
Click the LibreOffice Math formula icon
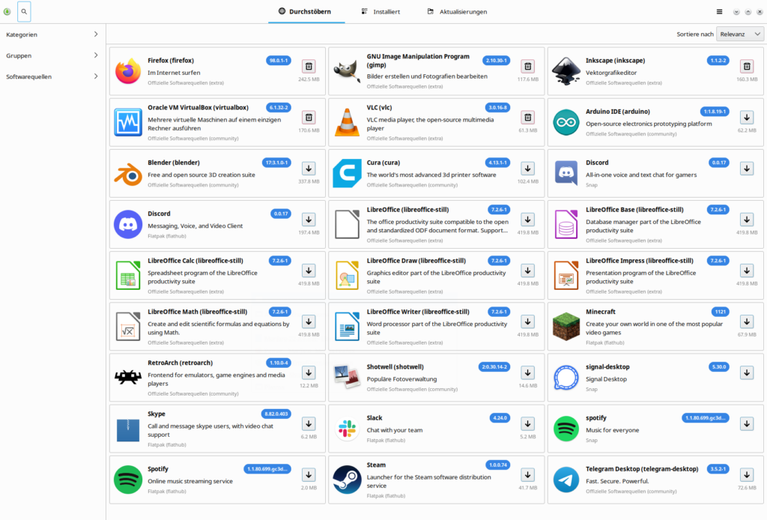click(128, 327)
